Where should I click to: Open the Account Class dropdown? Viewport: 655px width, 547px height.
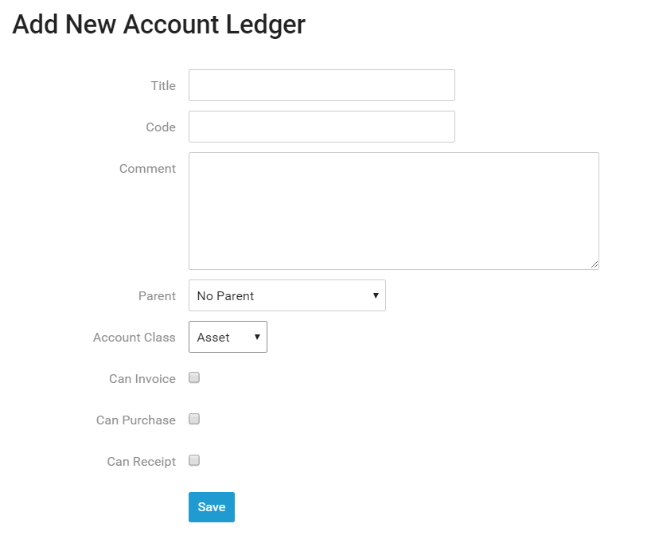tap(228, 337)
